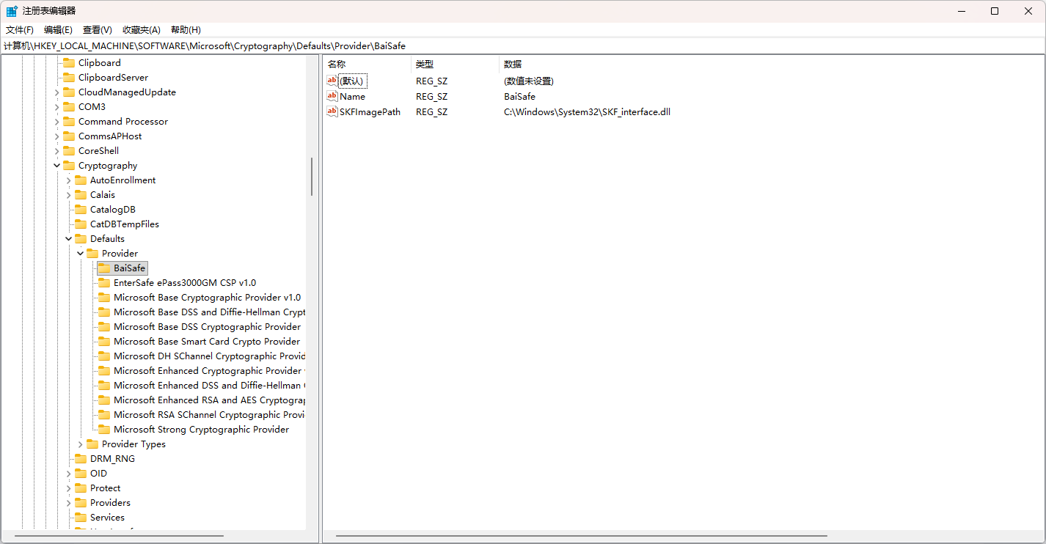Click the 数据 column header

tap(513, 65)
